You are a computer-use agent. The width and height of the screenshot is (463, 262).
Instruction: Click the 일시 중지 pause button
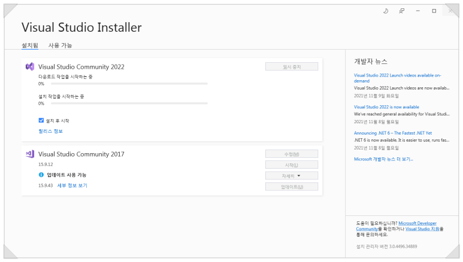coord(292,66)
